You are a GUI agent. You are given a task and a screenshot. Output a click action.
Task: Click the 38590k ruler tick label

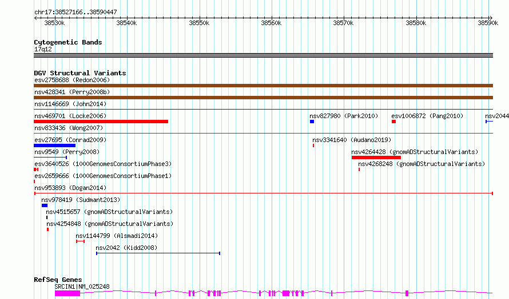tap(488, 23)
